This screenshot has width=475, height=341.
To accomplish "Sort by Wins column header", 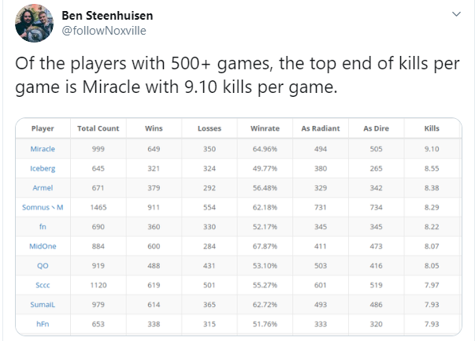I will [x=154, y=128].
